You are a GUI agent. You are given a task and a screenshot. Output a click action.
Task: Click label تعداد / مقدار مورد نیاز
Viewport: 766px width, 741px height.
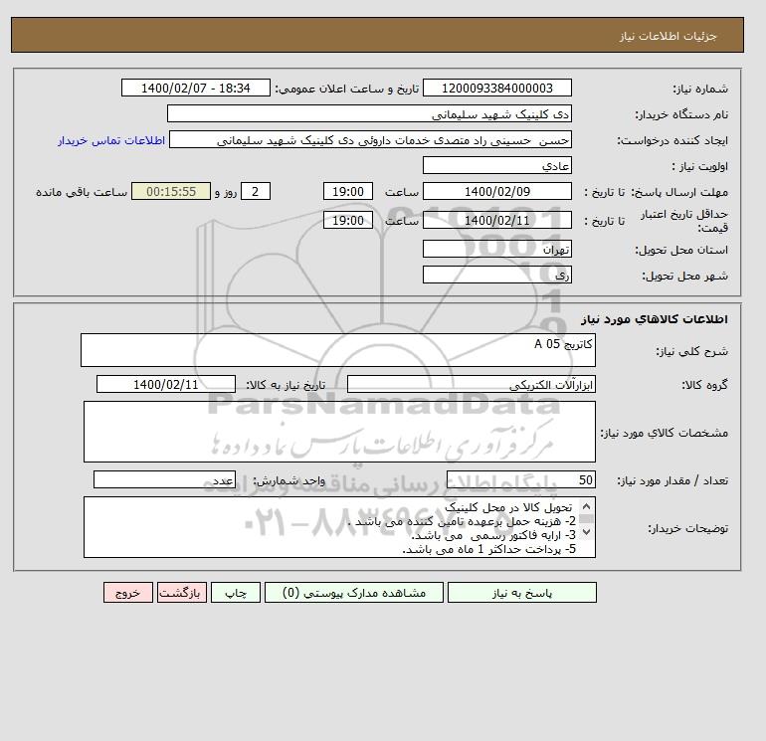(672, 480)
